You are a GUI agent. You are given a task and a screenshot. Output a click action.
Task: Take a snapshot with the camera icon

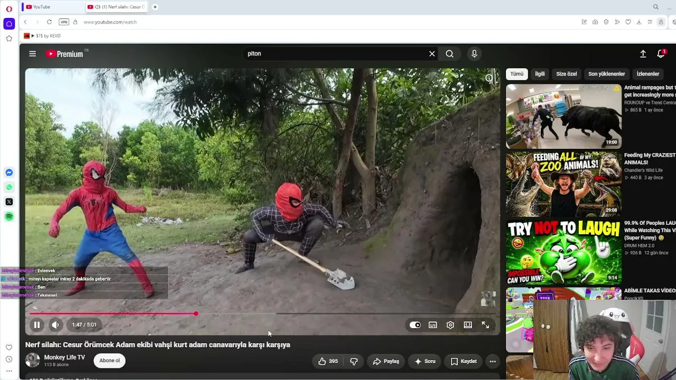click(595, 22)
